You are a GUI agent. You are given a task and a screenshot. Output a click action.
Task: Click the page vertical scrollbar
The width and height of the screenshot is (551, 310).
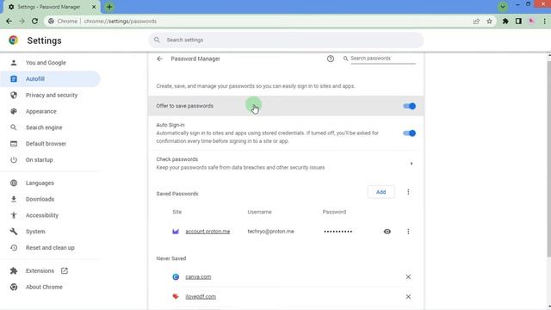(x=549, y=158)
